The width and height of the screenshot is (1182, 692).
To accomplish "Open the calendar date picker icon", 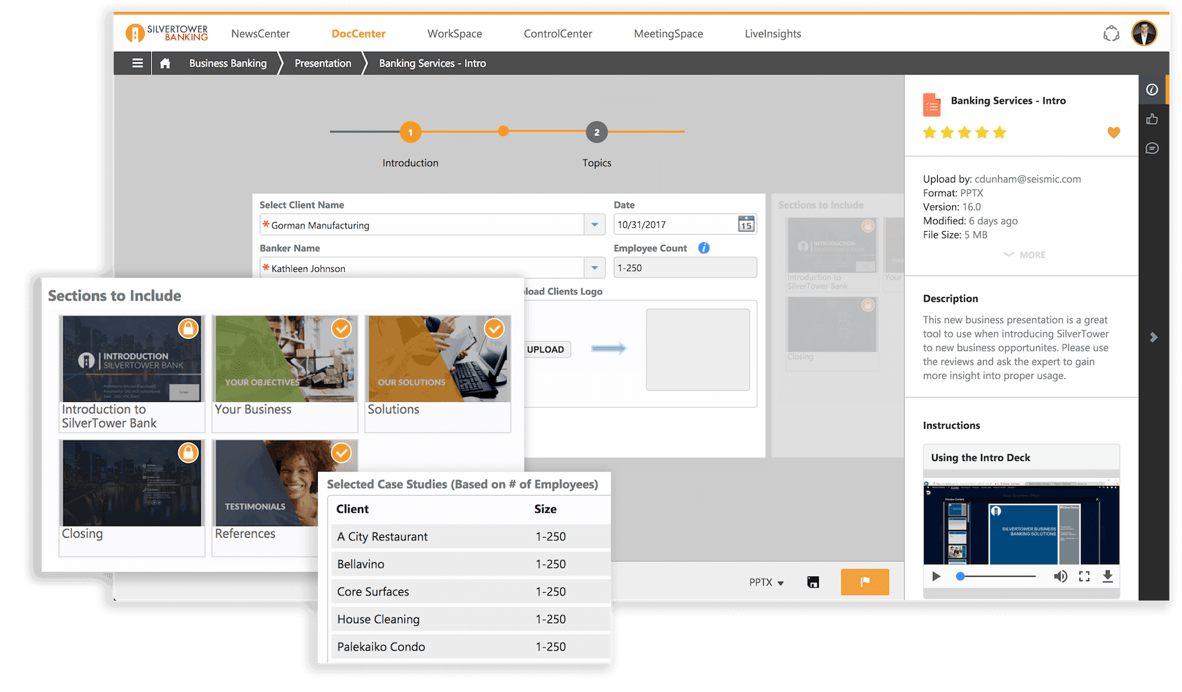I will pos(746,224).
